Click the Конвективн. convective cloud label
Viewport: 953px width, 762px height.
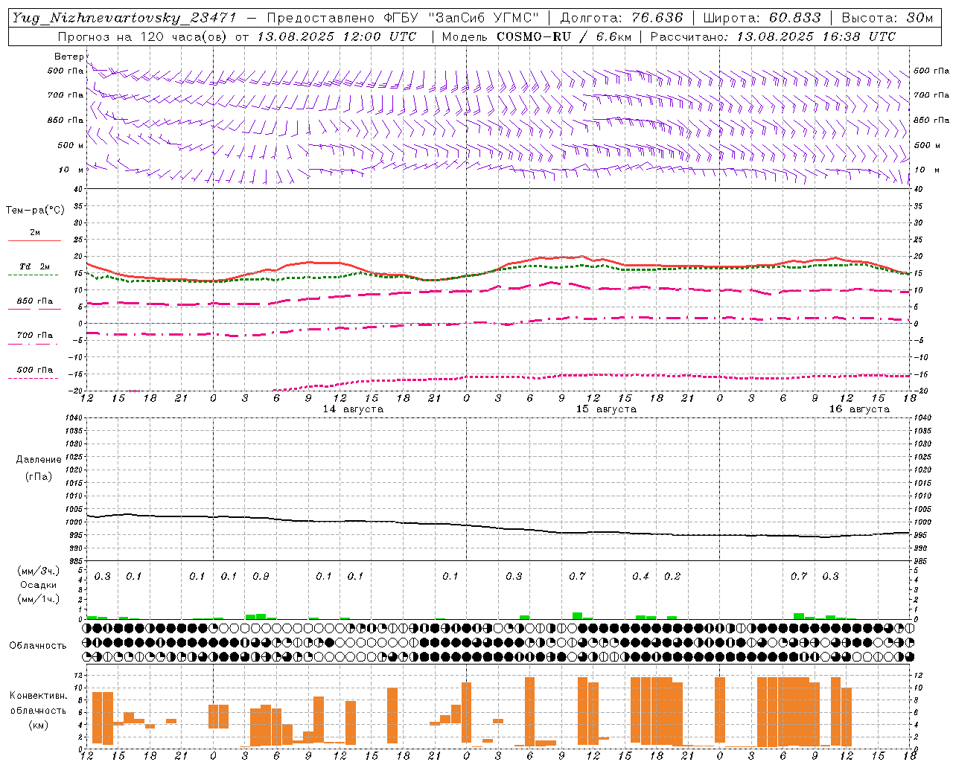(x=38, y=696)
